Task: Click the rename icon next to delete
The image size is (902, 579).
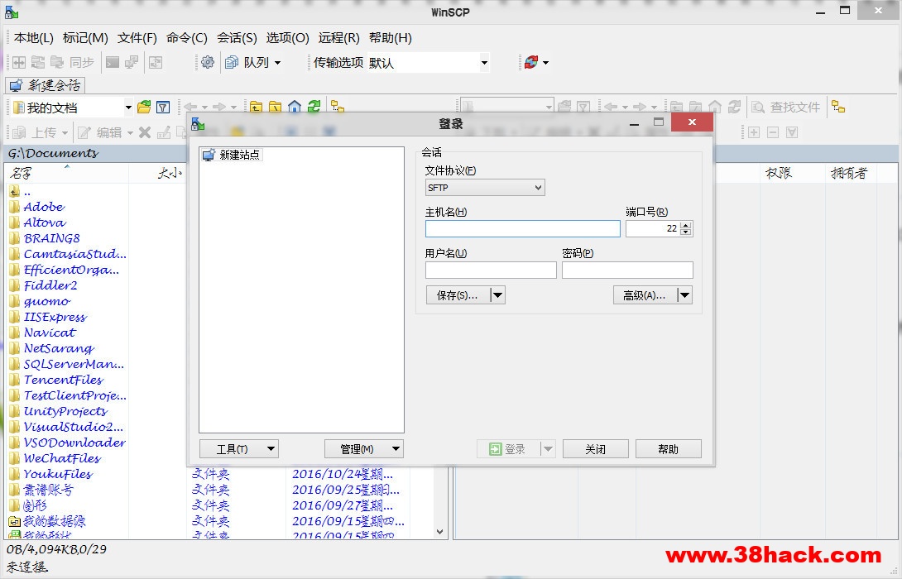Action: (164, 133)
